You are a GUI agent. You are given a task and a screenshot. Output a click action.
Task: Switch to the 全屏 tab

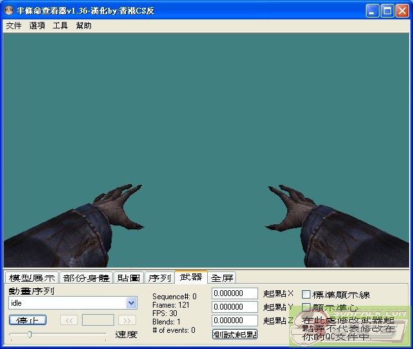tap(222, 278)
